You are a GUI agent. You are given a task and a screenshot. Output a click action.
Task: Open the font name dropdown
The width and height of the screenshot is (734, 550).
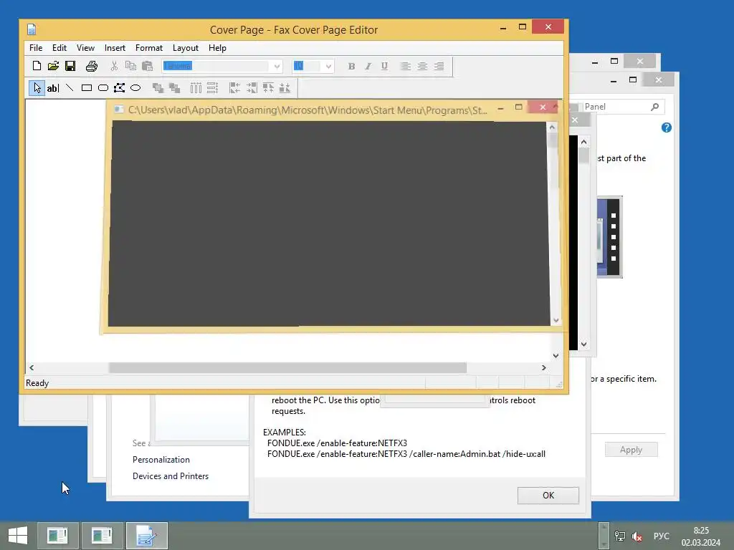[277, 67]
